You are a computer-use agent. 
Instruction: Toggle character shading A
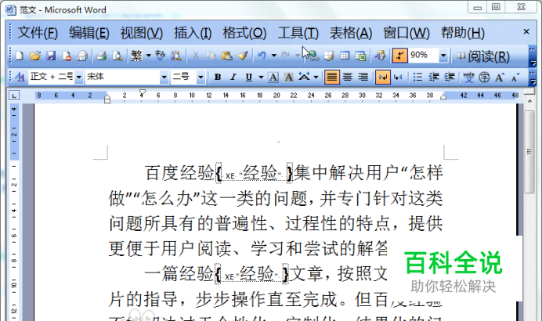tap(289, 77)
